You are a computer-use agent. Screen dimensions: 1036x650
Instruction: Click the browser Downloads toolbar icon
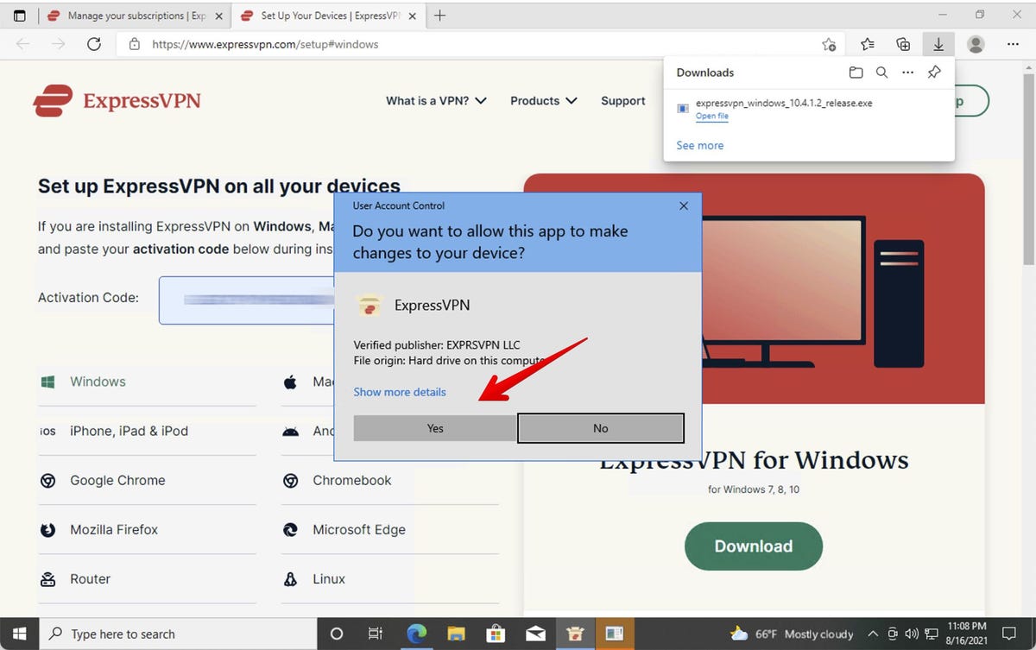tap(938, 44)
